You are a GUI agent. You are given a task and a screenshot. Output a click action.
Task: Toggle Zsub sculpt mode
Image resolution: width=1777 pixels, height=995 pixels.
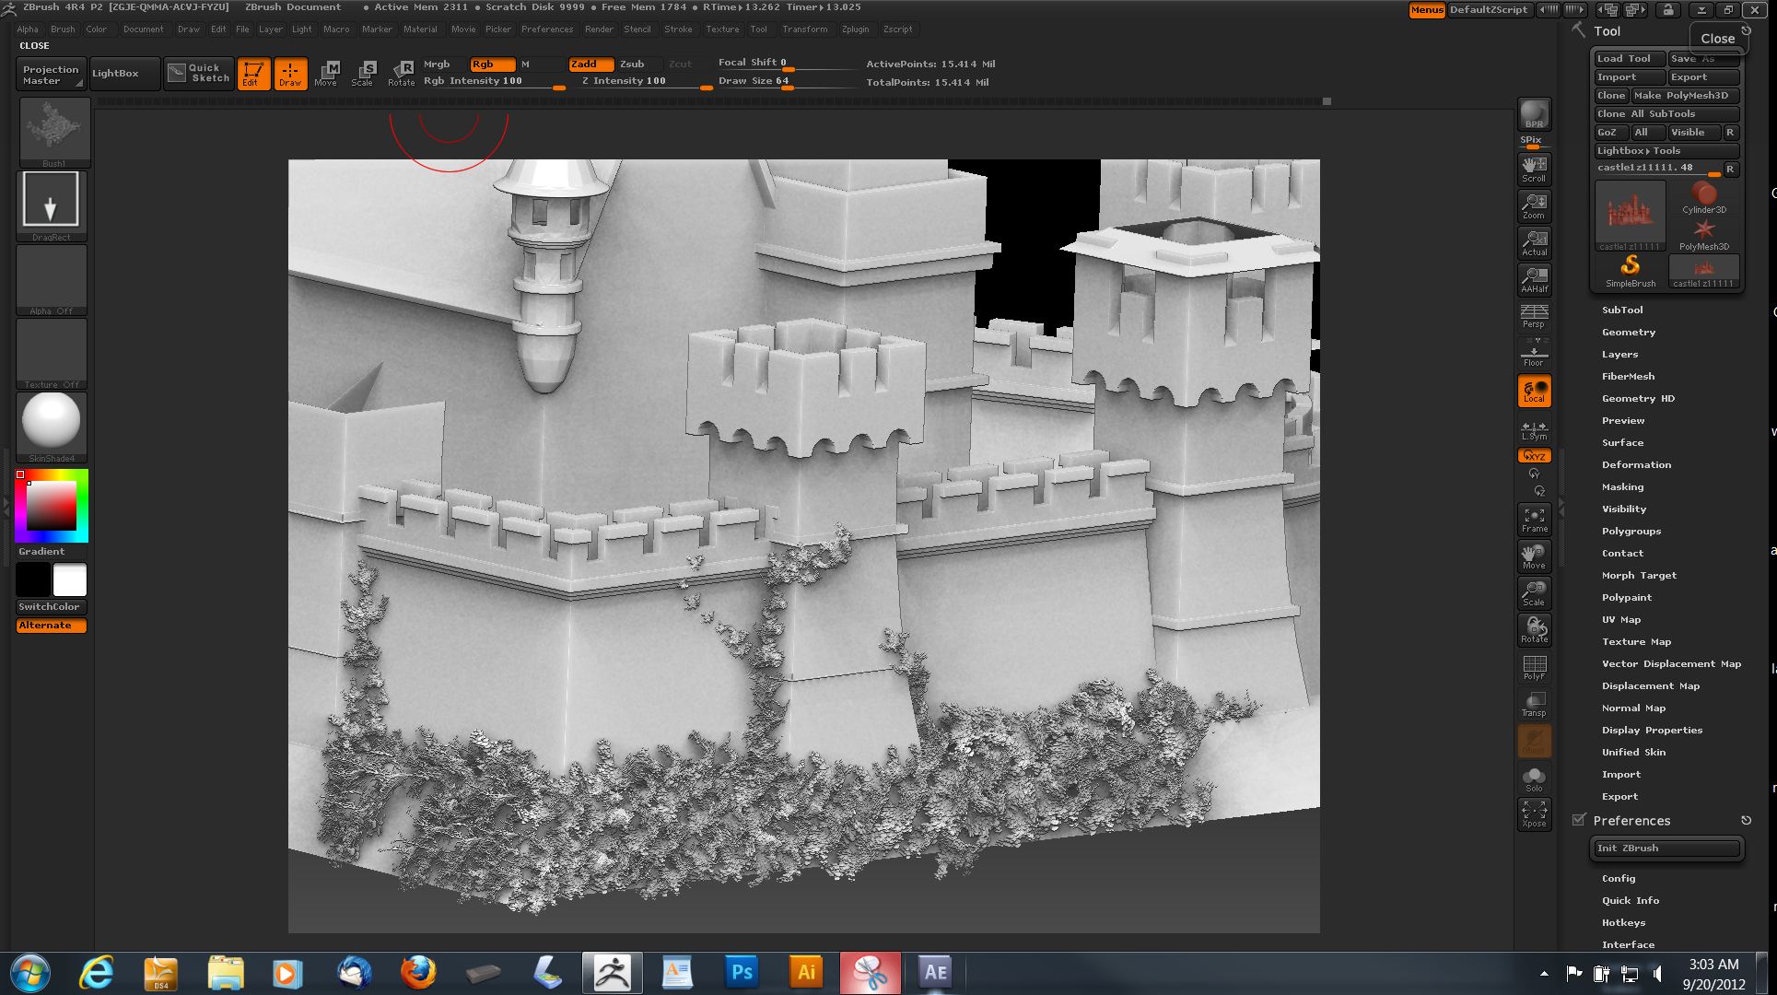click(x=637, y=64)
